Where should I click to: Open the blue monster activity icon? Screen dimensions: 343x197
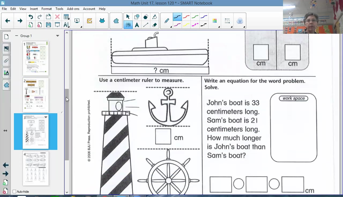tap(102, 21)
